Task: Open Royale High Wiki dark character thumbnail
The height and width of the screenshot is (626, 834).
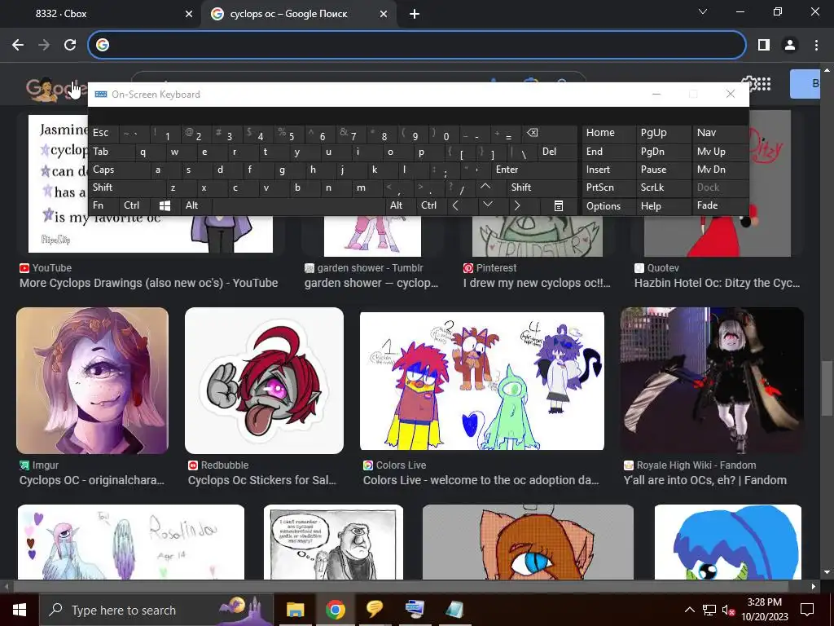Action: click(712, 381)
